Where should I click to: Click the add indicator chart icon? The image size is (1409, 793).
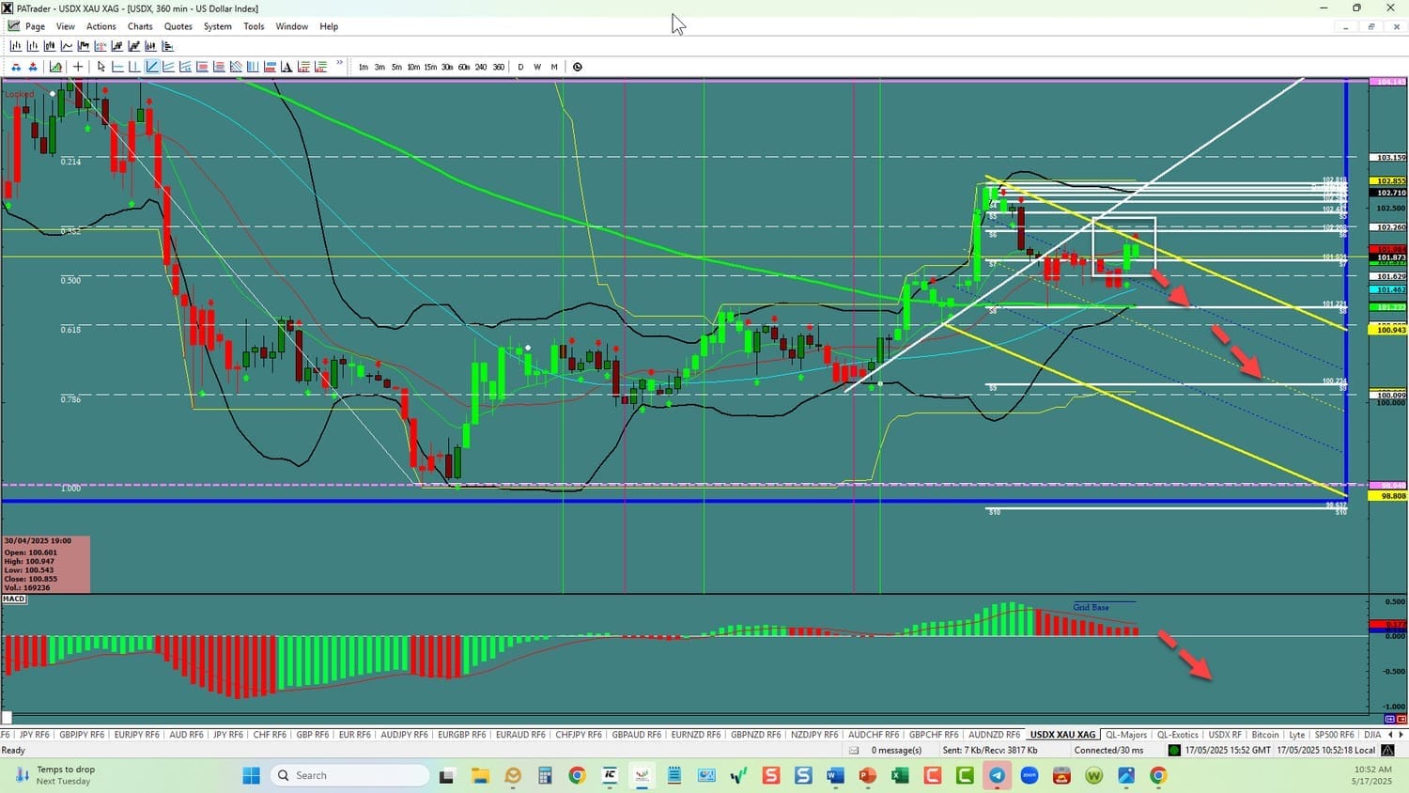click(x=56, y=67)
